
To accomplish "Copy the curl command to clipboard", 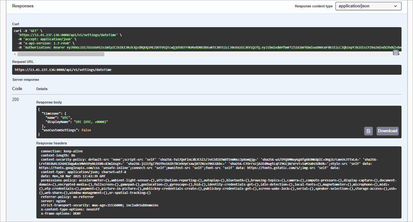I will pos(396,53).
